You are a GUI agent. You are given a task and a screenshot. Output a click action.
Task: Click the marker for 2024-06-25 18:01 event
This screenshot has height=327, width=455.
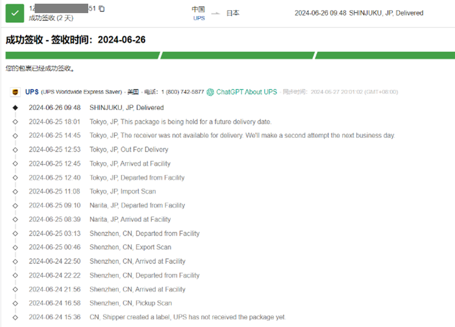tap(15, 122)
